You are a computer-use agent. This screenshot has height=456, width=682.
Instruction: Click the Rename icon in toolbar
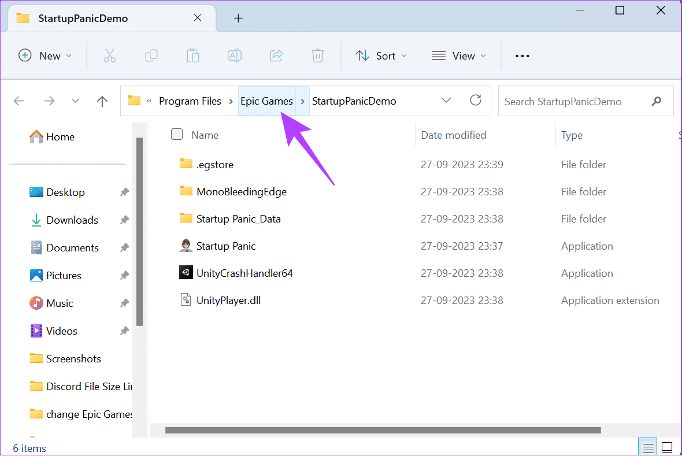point(235,55)
